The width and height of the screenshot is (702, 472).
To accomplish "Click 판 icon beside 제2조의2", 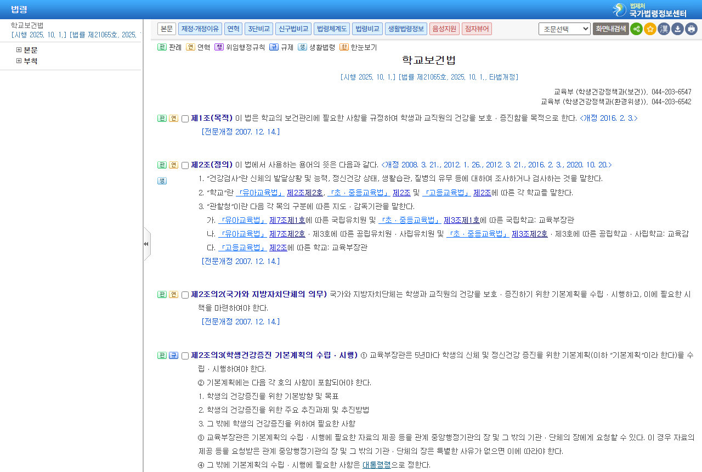I will [x=162, y=294].
